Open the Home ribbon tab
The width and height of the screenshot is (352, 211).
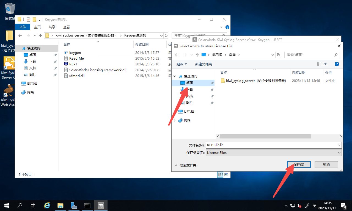[37, 27]
